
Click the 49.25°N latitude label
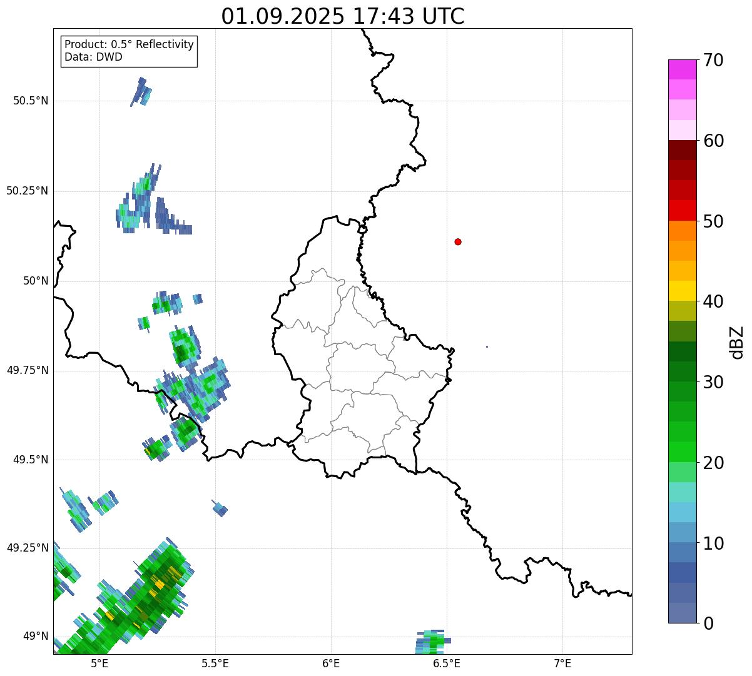coord(28,548)
